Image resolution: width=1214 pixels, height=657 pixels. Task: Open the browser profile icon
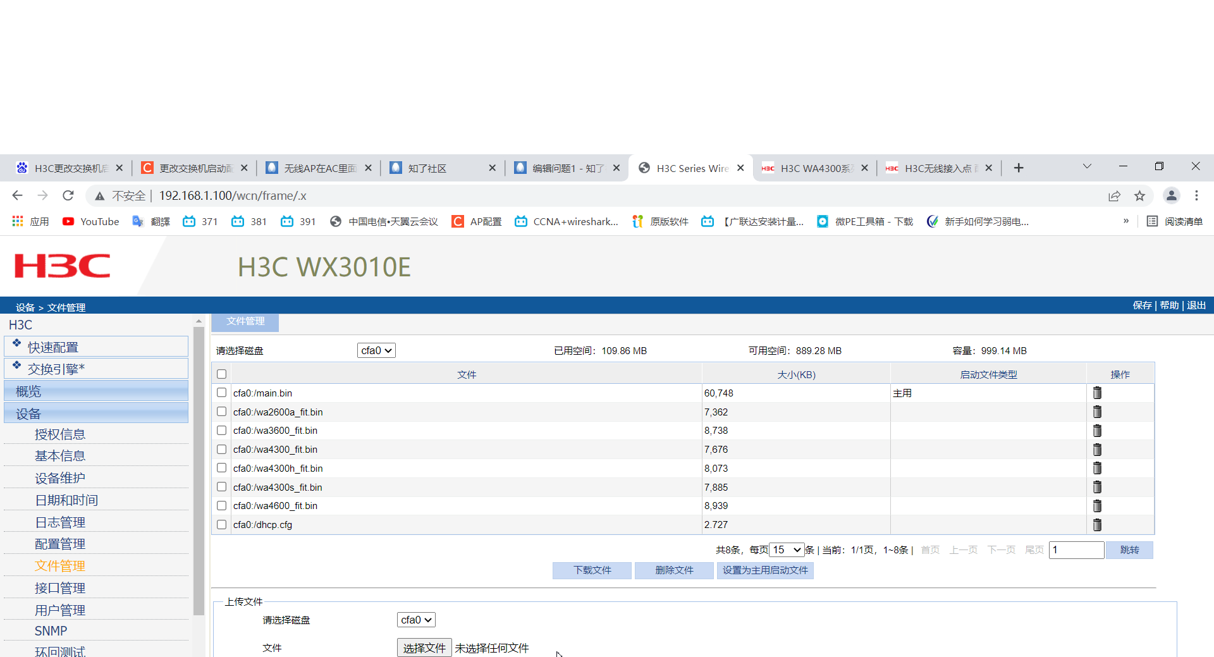click(x=1172, y=196)
